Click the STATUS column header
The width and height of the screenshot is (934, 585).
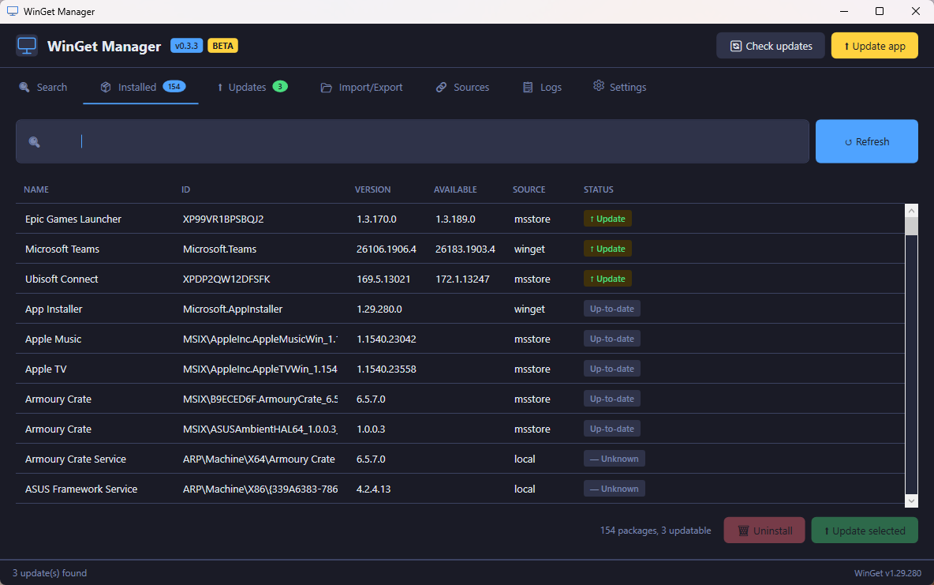(x=599, y=189)
